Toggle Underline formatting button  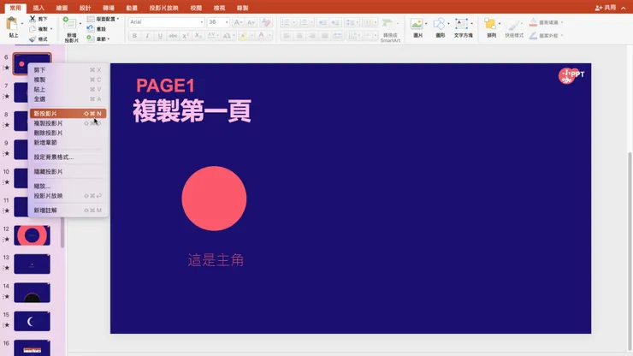[160, 36]
